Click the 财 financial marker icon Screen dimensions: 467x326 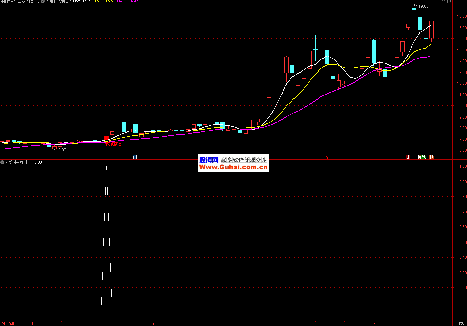tap(135, 157)
